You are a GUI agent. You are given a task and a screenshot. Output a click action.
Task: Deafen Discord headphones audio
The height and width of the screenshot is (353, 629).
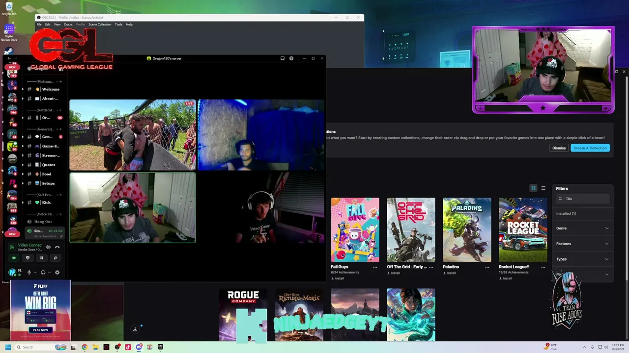43,272
